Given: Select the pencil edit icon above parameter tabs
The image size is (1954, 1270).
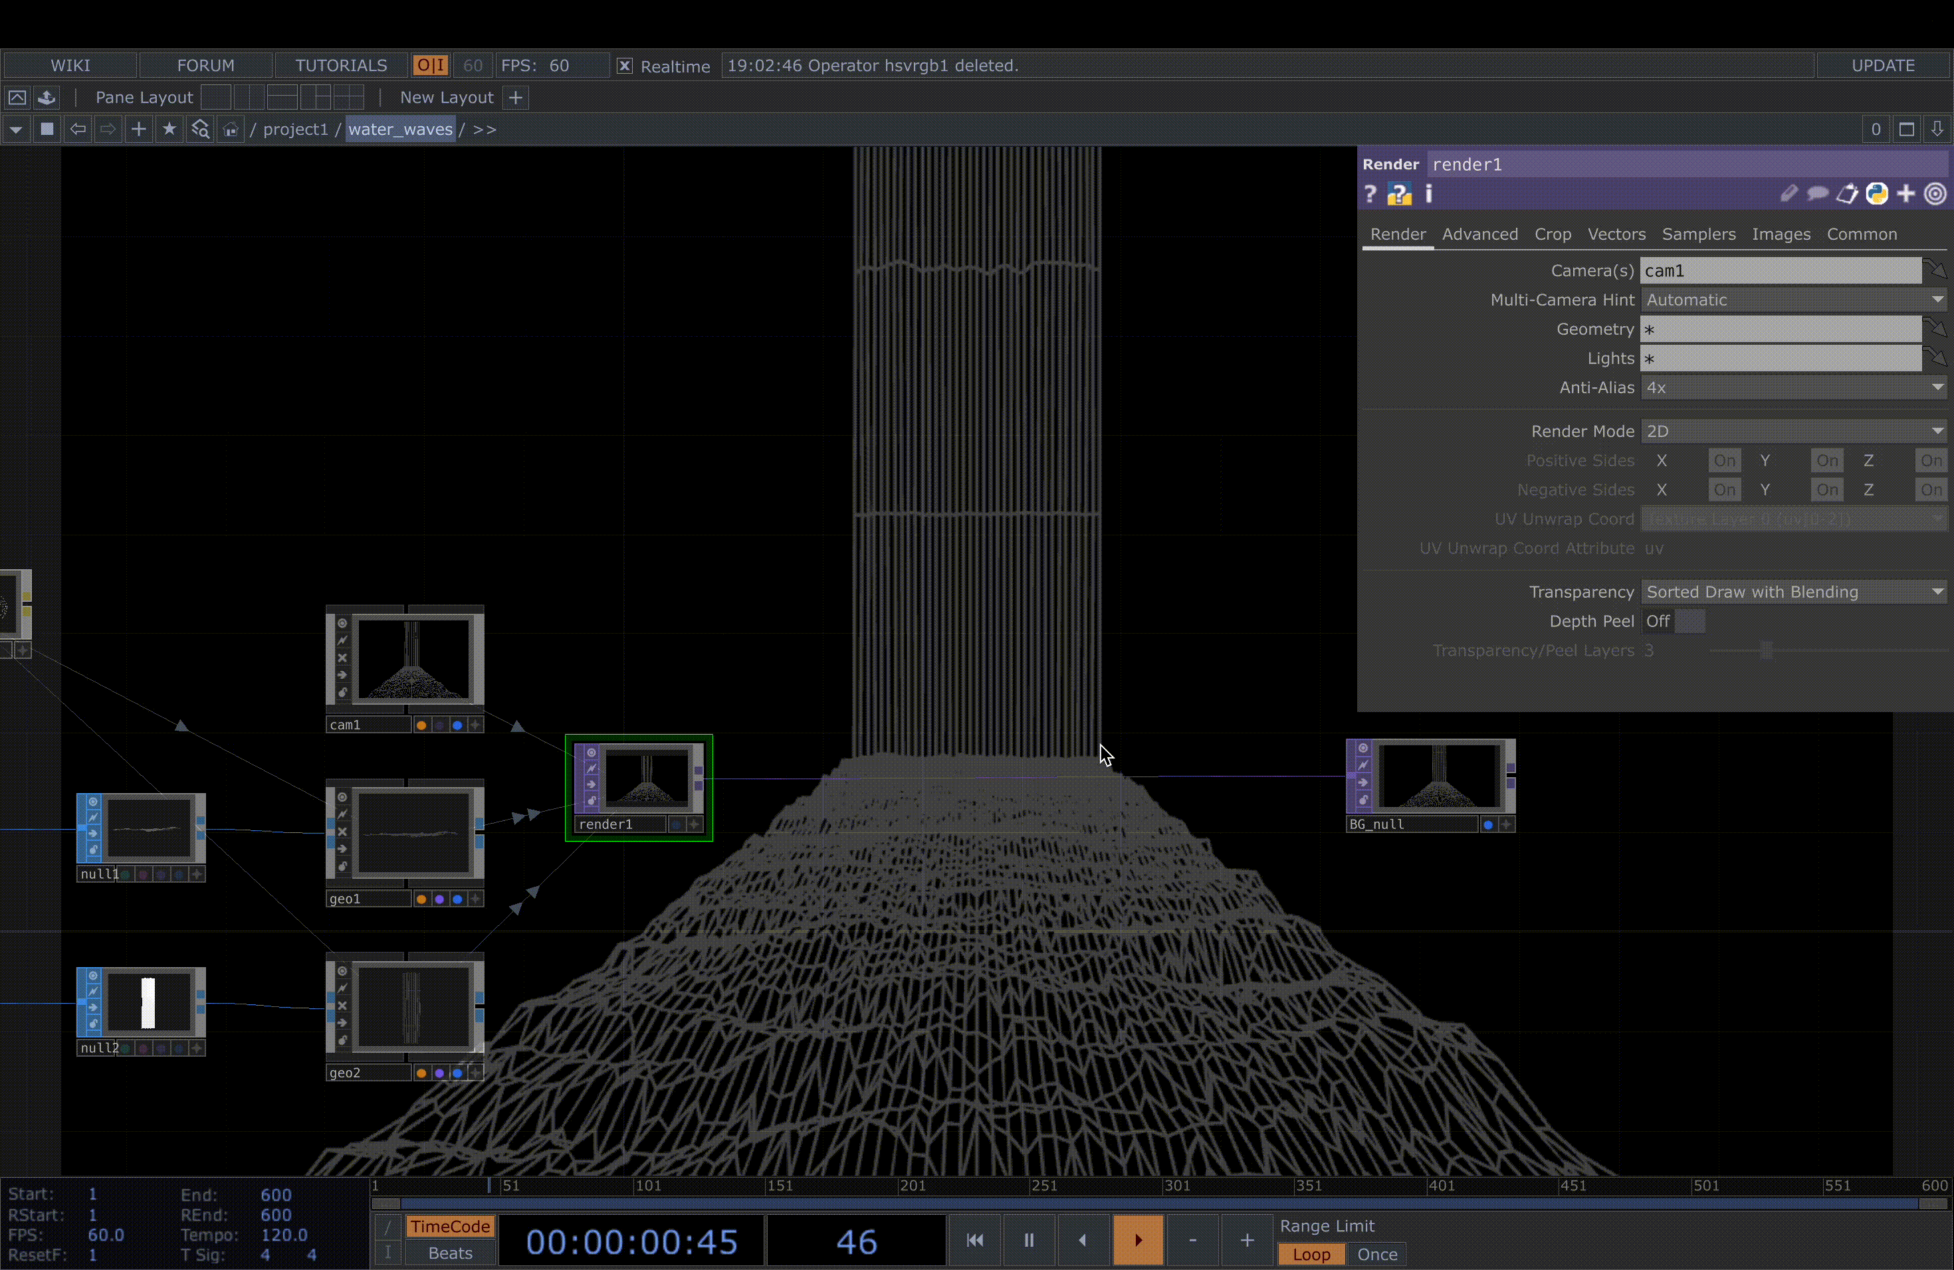Looking at the screenshot, I should [x=1789, y=193].
